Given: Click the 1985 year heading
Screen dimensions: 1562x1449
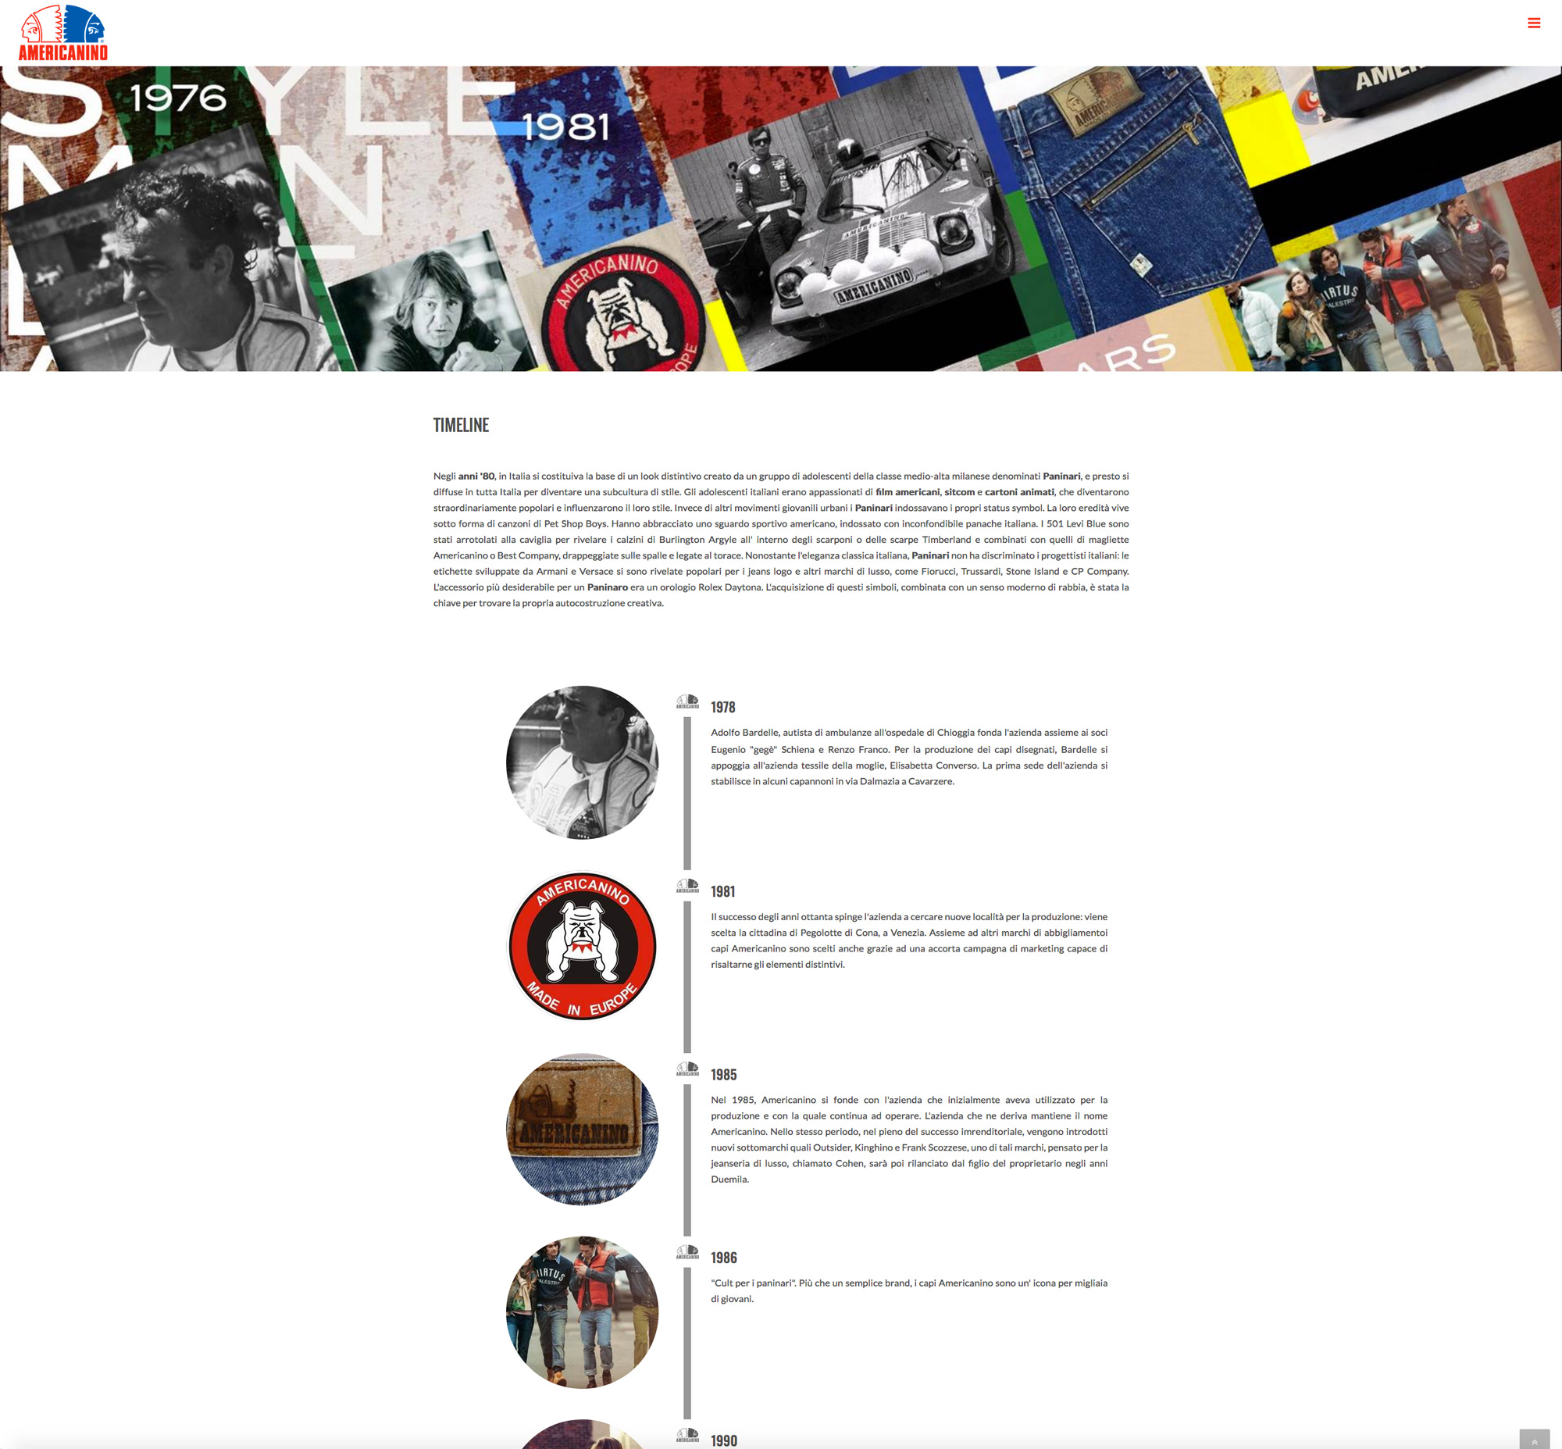Looking at the screenshot, I should 724,1075.
